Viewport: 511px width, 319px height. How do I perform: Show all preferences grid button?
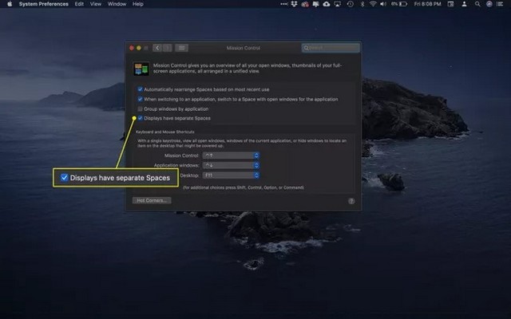(181, 48)
